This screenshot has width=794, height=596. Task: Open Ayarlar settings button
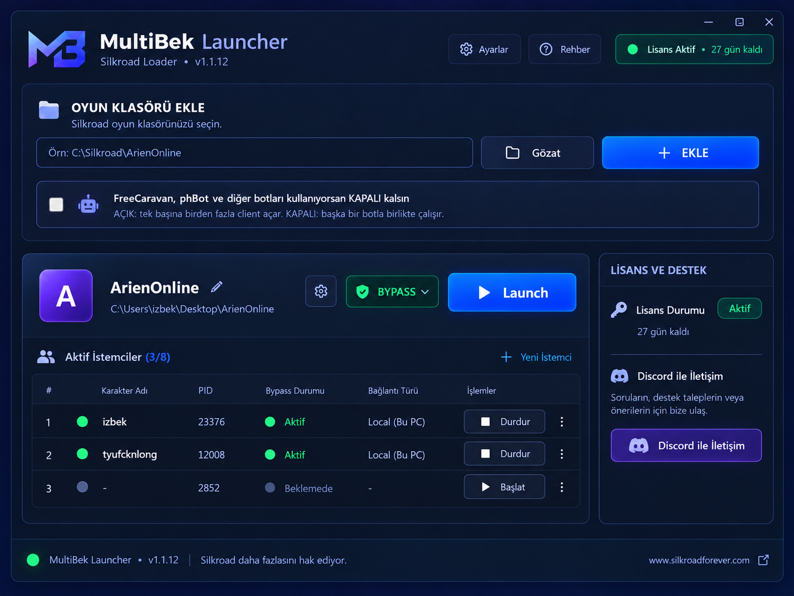[484, 49]
